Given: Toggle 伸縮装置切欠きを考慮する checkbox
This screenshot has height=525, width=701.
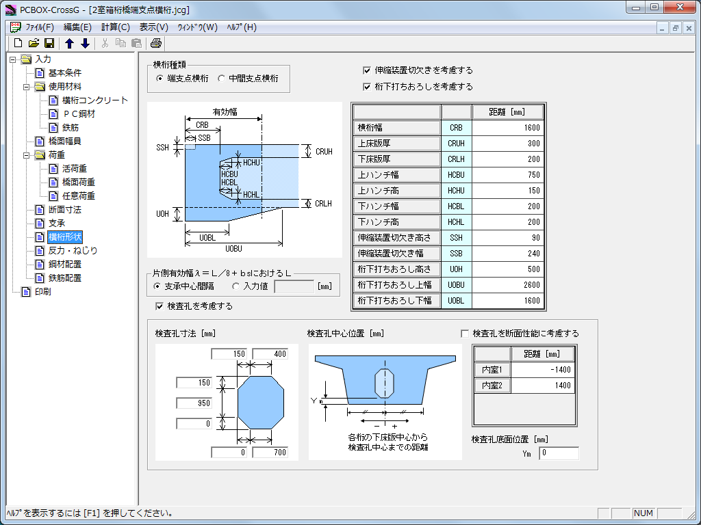Looking at the screenshot, I should click(367, 70).
